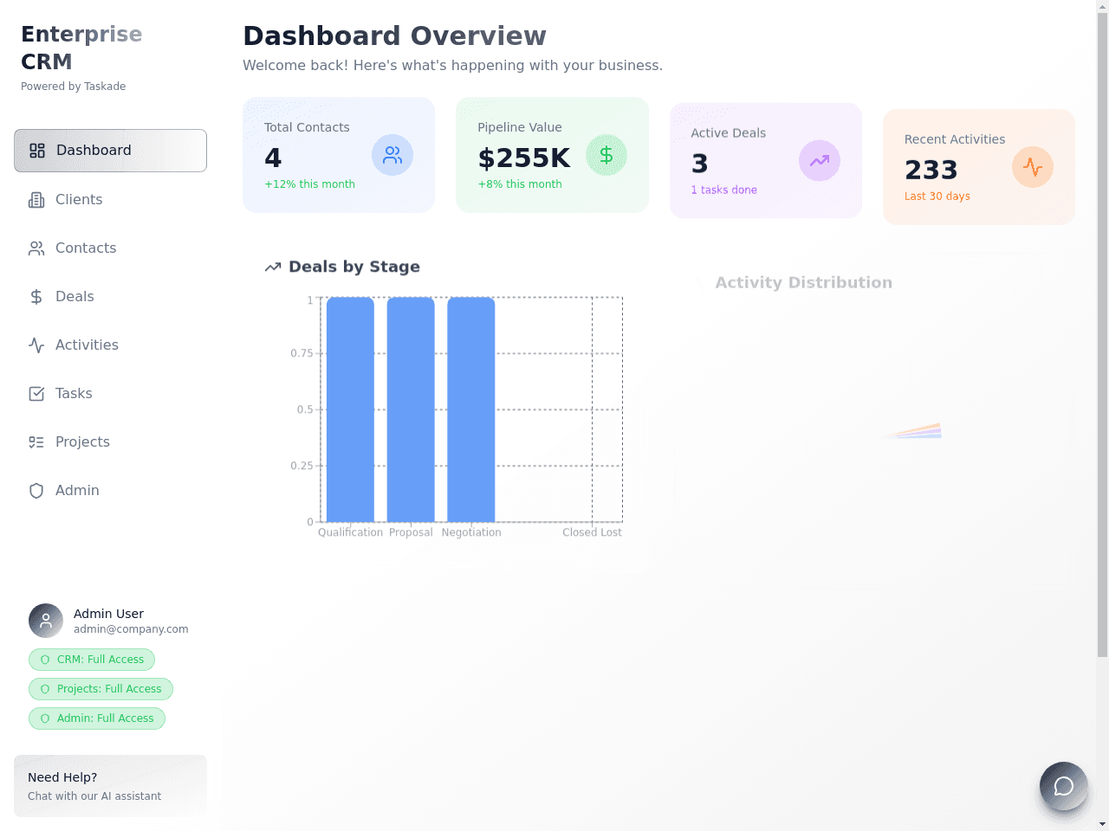Click the Clients building icon
The image size is (1109, 831).
point(36,200)
